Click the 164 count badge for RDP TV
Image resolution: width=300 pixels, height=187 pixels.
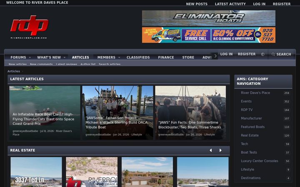287,110
